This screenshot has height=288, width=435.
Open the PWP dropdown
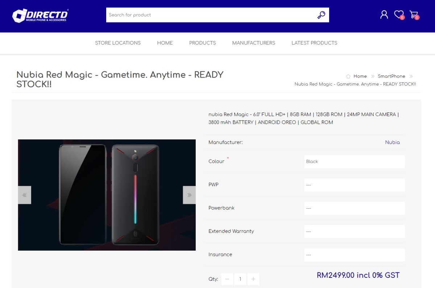click(x=354, y=185)
